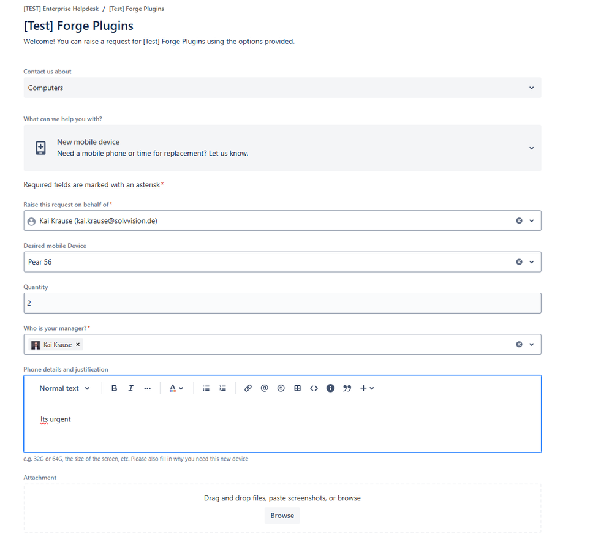Open insert plus menu

366,388
